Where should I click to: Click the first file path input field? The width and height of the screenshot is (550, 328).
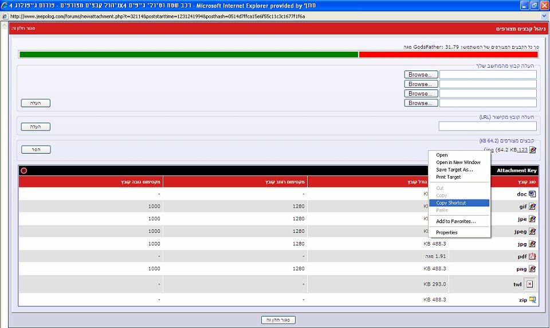coord(488,75)
